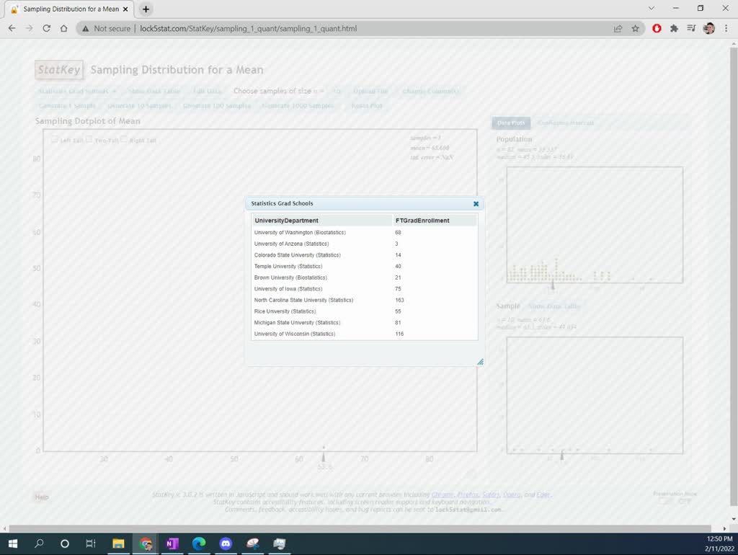Click Generate 1000 Samples
The height and width of the screenshot is (555, 738).
(x=298, y=105)
